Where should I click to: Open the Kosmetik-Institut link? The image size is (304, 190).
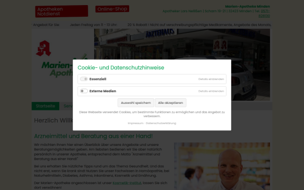pos(127,183)
